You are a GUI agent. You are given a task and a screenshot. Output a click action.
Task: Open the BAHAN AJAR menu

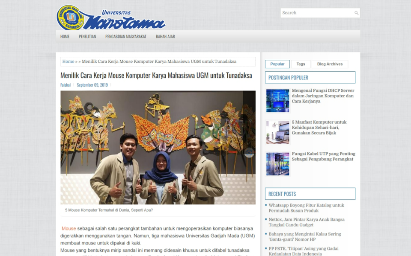165,37
